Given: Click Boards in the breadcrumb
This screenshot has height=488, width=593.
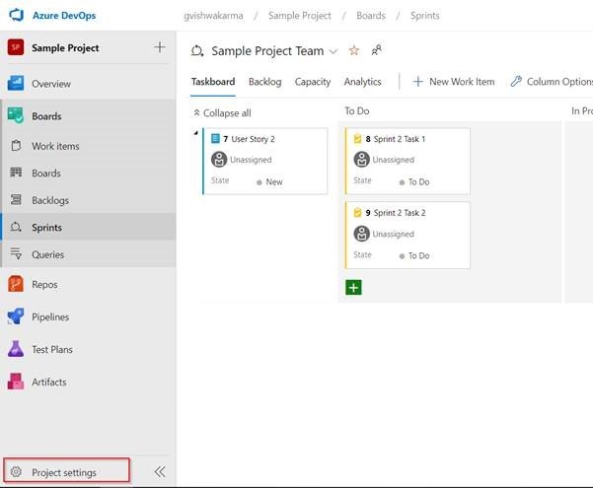Looking at the screenshot, I should [x=371, y=16].
